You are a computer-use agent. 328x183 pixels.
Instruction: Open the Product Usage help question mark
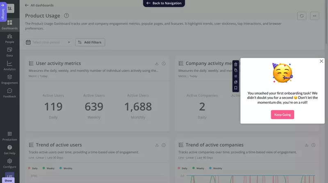click(x=66, y=16)
